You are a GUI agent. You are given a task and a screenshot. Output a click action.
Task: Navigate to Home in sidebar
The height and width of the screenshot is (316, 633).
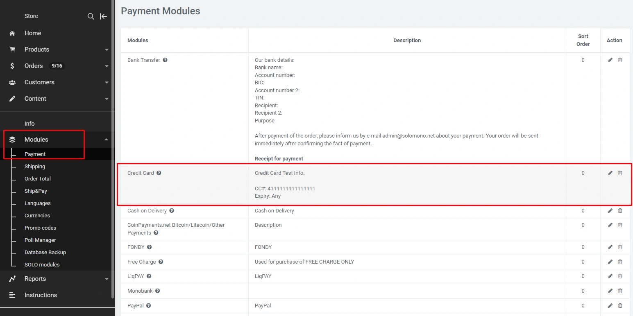(x=33, y=33)
